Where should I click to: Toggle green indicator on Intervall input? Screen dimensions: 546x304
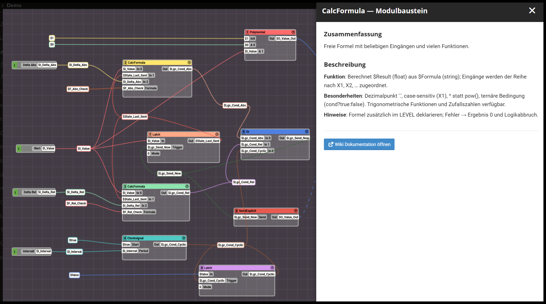point(15,252)
